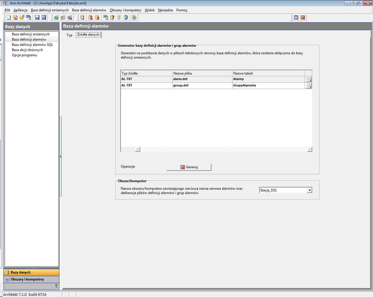Collapse the left sidebar with splitter arrow

point(61,157)
